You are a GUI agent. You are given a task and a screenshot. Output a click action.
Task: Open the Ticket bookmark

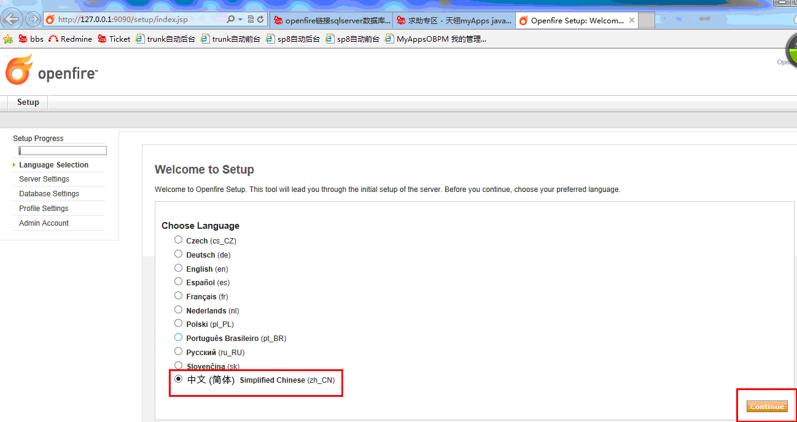(114, 39)
